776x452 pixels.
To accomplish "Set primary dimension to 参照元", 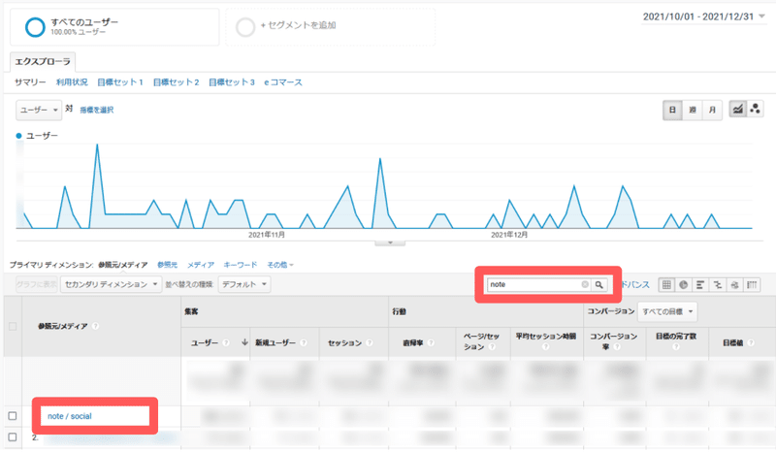I will point(167,265).
